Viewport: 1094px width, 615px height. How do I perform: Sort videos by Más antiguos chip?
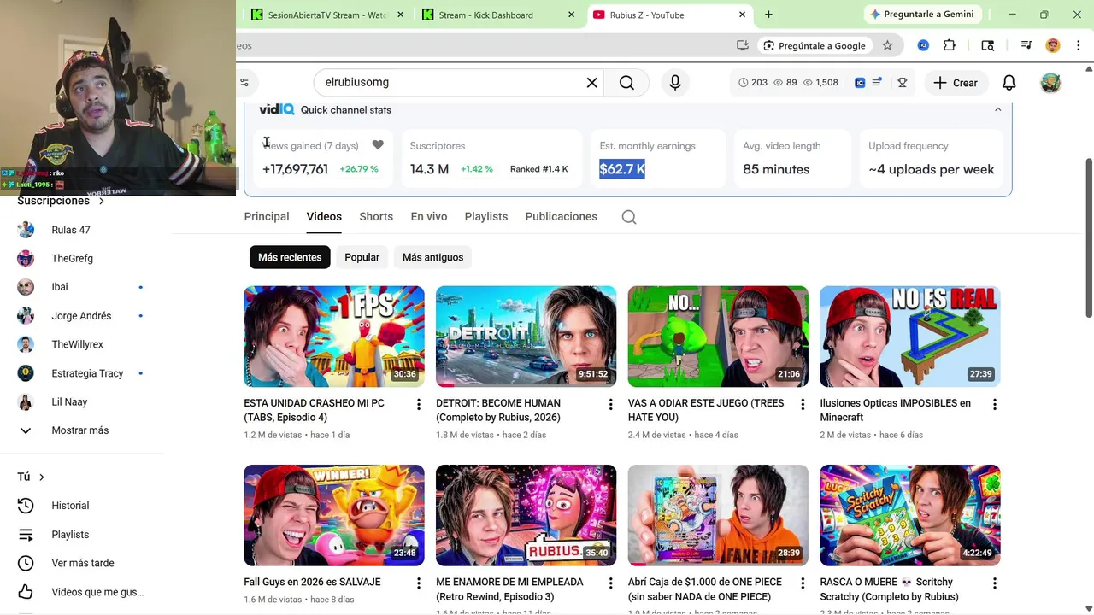click(432, 257)
